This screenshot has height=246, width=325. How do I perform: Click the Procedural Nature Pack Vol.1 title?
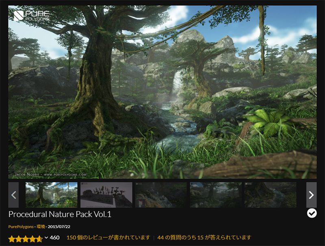60,214
